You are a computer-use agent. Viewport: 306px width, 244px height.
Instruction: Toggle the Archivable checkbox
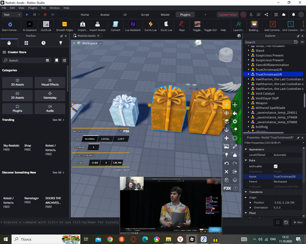pyautogui.click(x=275, y=167)
